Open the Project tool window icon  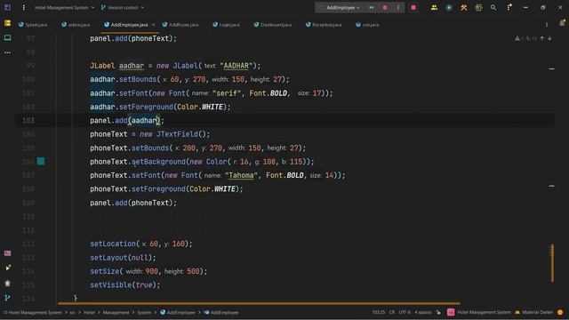(8, 23)
